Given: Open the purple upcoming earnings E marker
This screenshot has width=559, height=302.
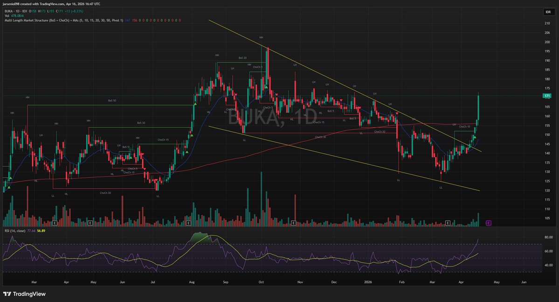Looking at the screenshot, I should tap(489, 223).
